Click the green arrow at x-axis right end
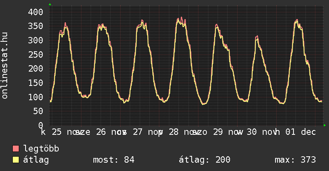 click(x=325, y=125)
